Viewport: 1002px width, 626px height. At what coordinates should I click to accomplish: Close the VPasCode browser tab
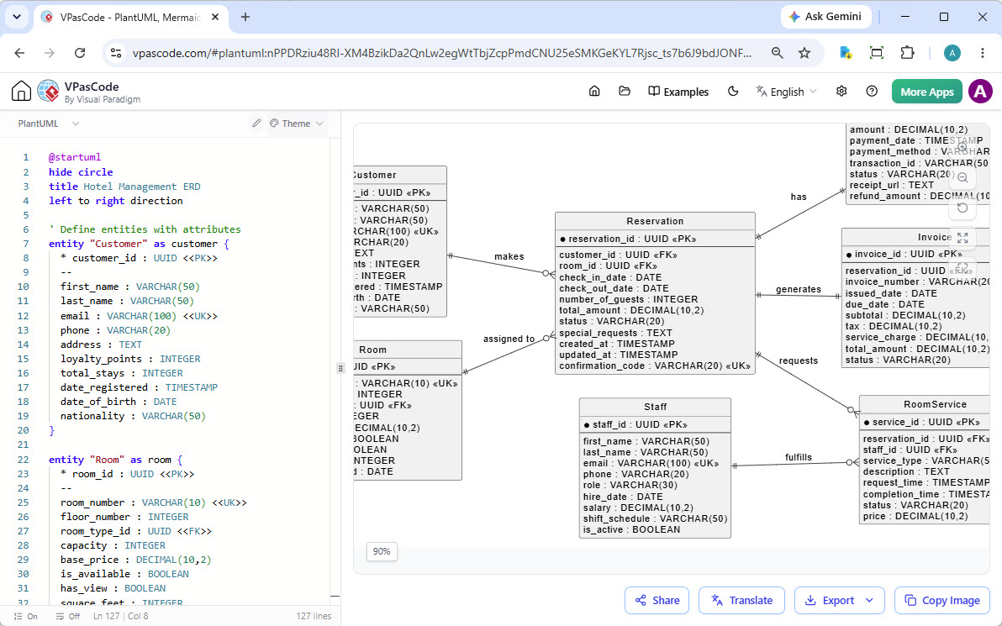tap(215, 18)
